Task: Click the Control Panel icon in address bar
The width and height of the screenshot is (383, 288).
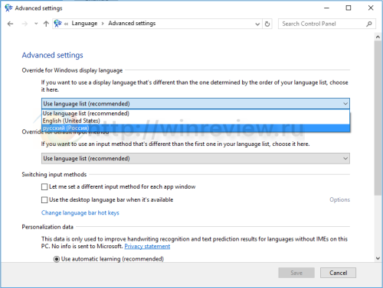Action: (58, 24)
